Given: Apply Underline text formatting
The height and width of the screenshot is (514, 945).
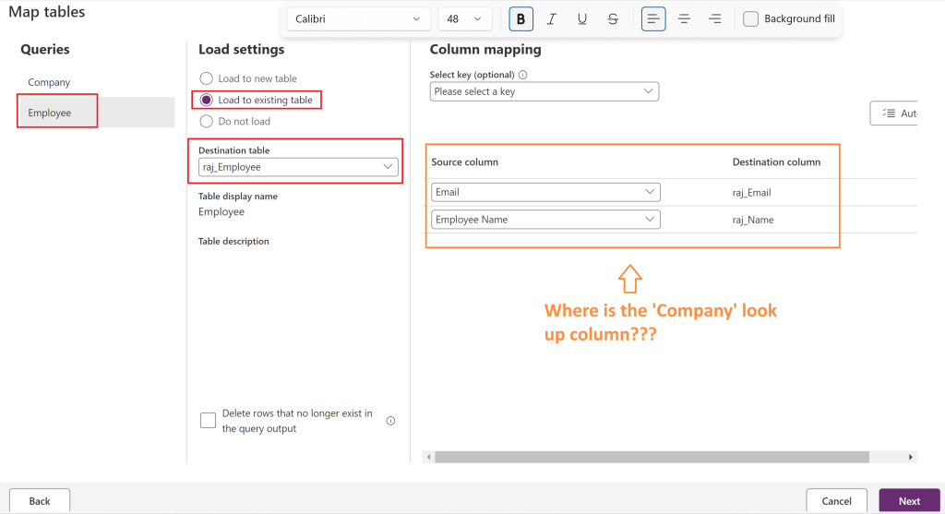Looking at the screenshot, I should 582,18.
